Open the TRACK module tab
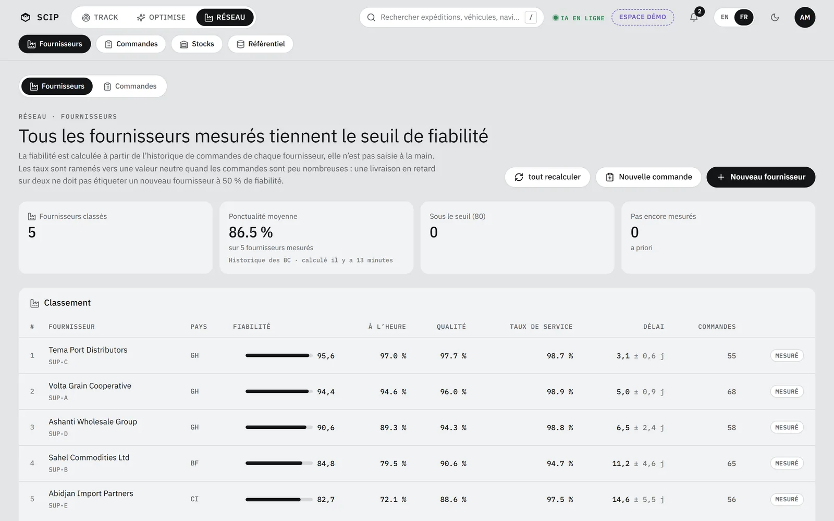The height and width of the screenshot is (521, 834). coord(100,17)
